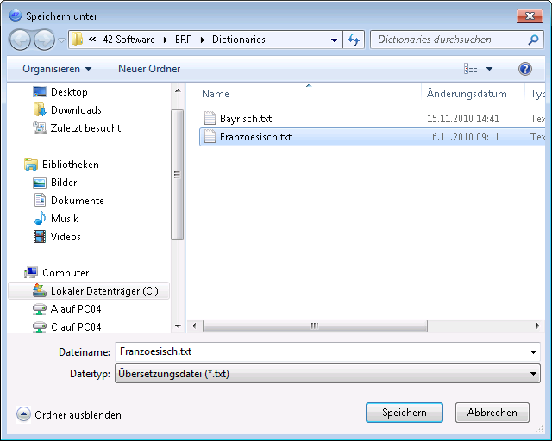Viewport: 552px width, 441px height.
Task: Click the Speichern button
Action: coord(405,413)
